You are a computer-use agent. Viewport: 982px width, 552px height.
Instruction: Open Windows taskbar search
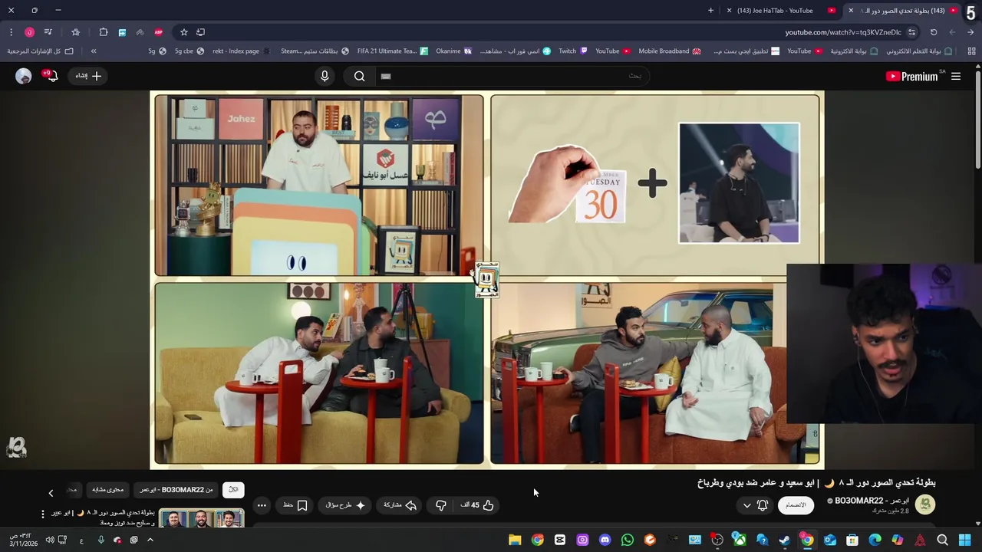coord(942,540)
